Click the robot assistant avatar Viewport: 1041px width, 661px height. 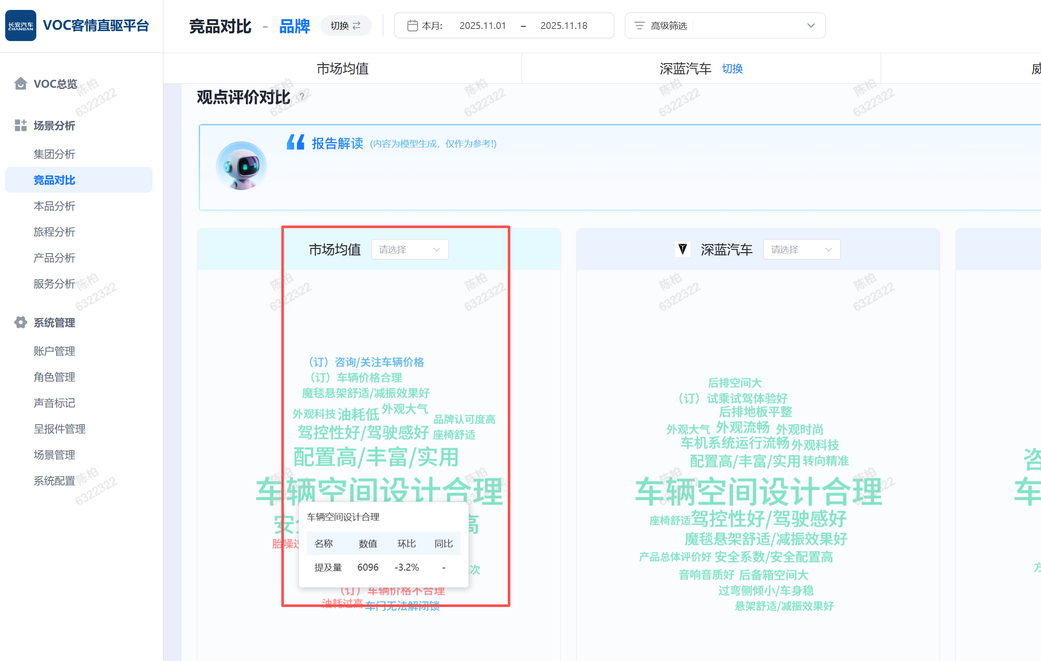pyautogui.click(x=241, y=166)
